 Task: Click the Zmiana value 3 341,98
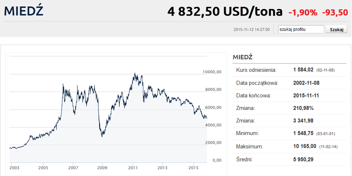click(x=304, y=121)
